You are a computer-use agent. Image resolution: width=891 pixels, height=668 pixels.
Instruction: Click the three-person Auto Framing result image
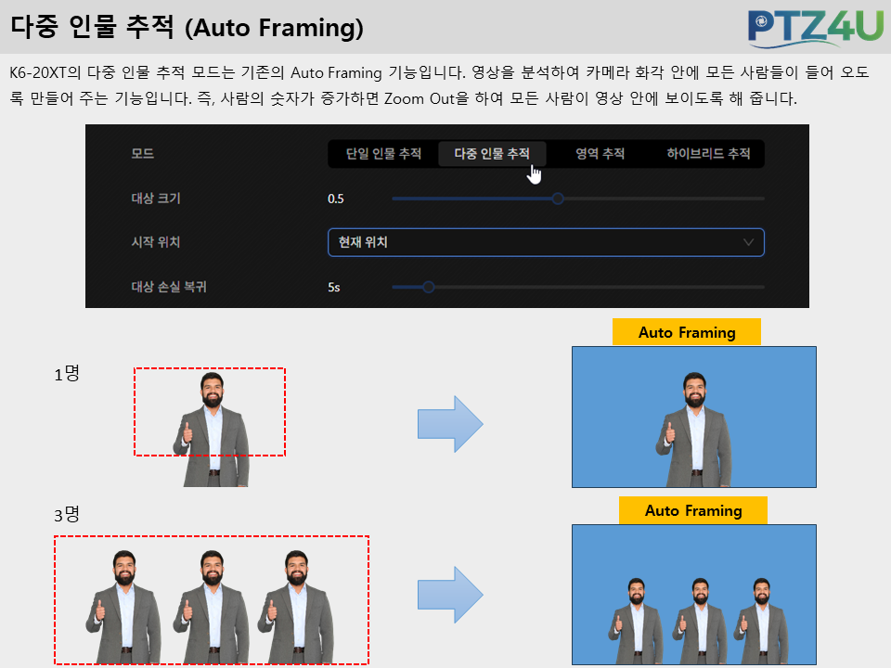coord(694,595)
